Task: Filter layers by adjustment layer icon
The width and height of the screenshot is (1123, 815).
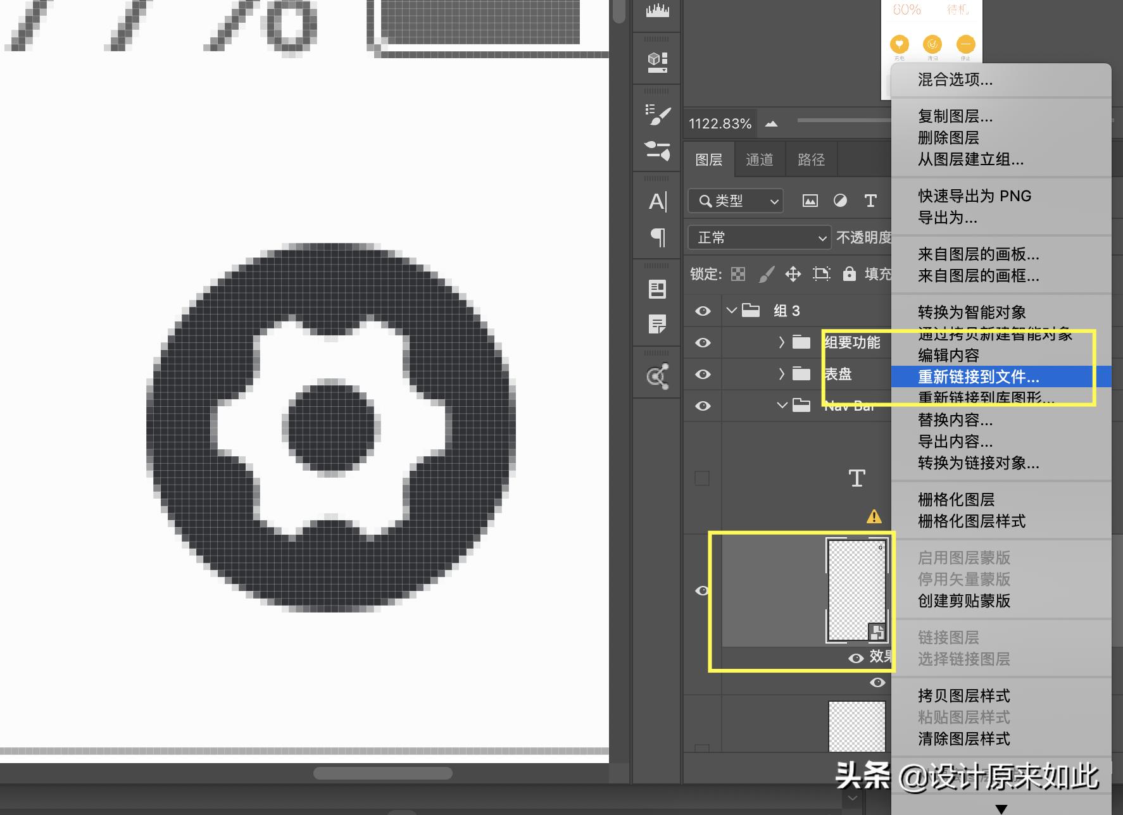Action: (840, 201)
